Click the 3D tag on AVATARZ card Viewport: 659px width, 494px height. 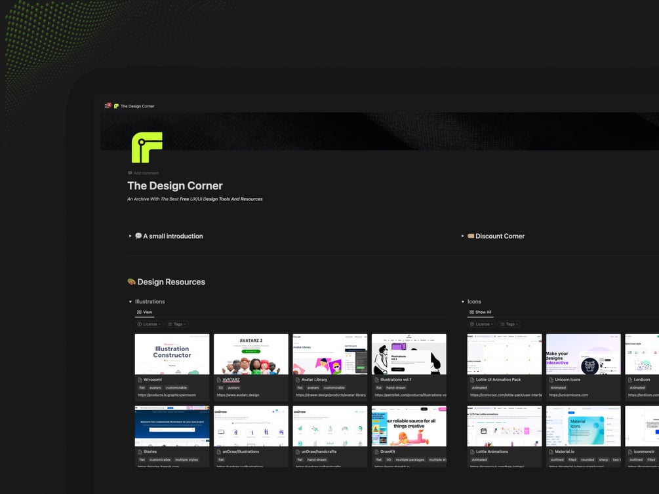220,388
